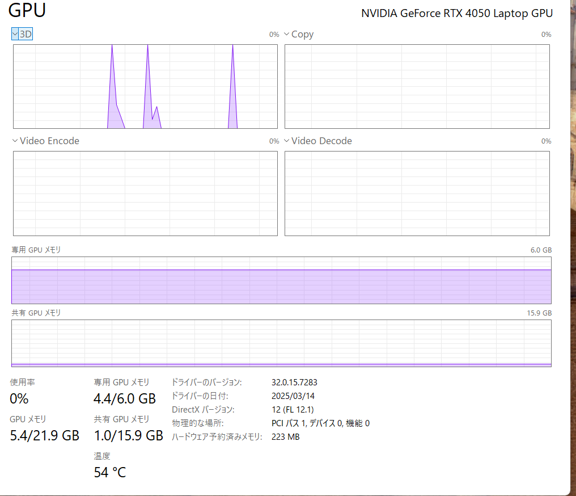Open the Video Decode engine dropdown
576x496 pixels.
tap(317, 141)
